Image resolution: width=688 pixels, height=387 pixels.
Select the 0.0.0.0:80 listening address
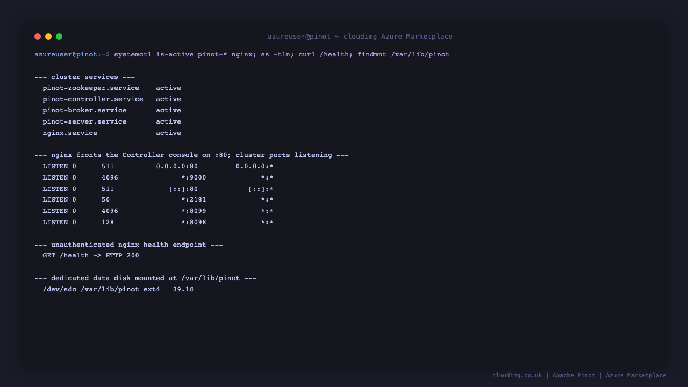(177, 166)
